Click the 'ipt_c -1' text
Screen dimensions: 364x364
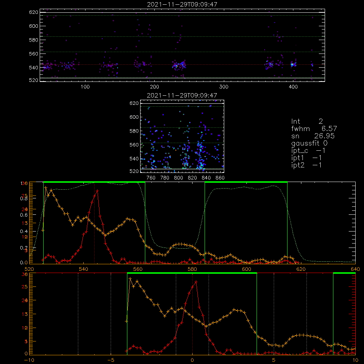308,151
